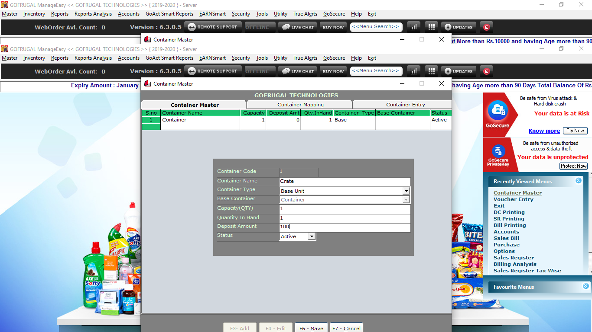The image size is (592, 332).
Task: Open DC Printing from Recently Viewed Menus
Action: click(509, 212)
